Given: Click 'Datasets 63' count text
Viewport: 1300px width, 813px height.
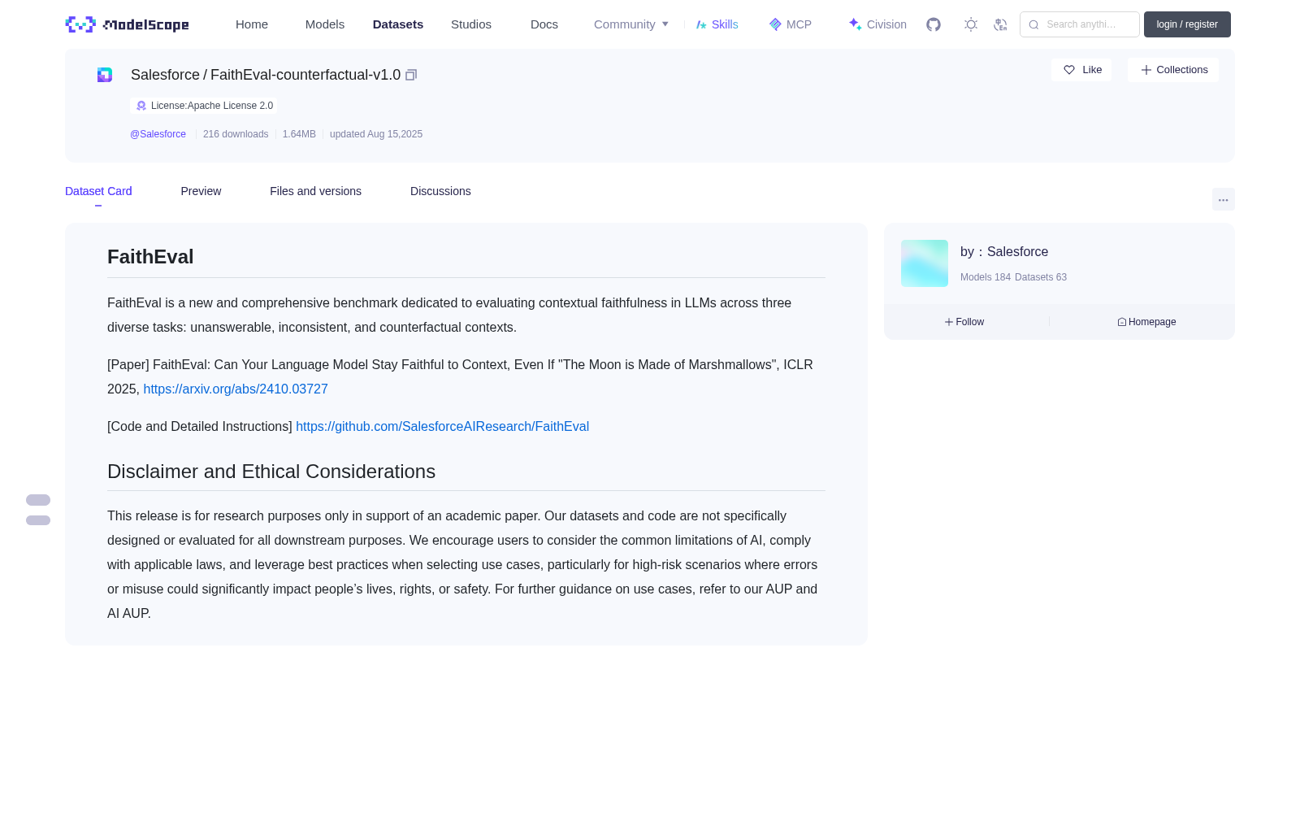Looking at the screenshot, I should point(1041,277).
